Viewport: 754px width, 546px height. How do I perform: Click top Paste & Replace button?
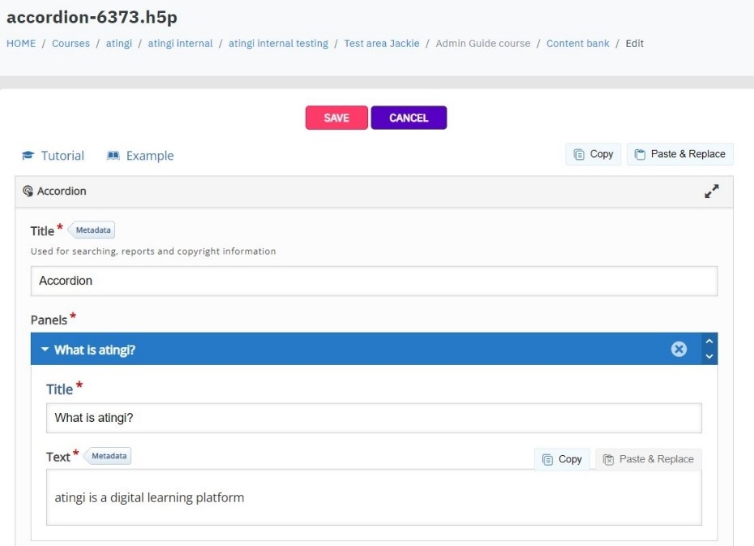(680, 154)
